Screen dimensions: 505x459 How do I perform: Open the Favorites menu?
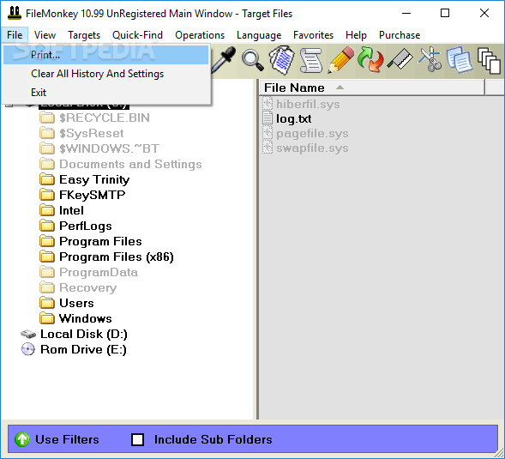tap(313, 35)
